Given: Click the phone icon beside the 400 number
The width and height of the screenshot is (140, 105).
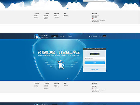Looking at the screenshot, I should (x=89, y=36).
